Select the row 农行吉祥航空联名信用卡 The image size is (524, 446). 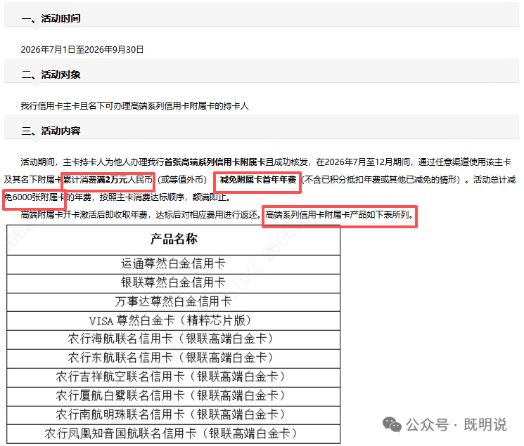point(174,377)
